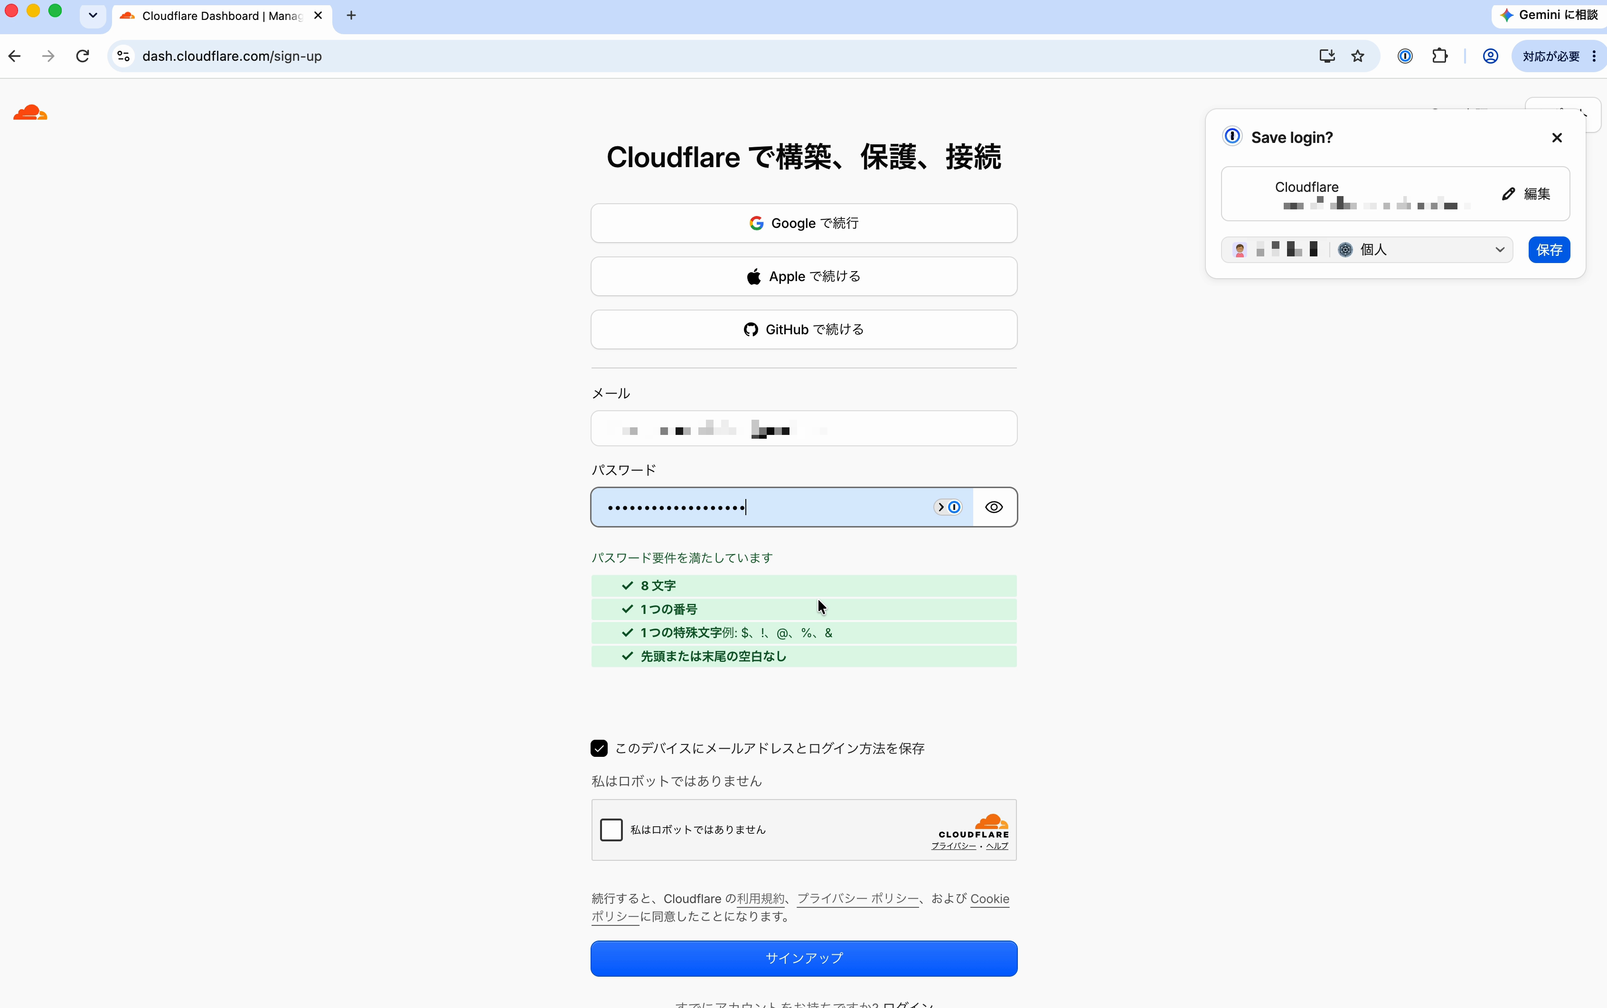This screenshot has width=1607, height=1008.
Task: Uncheck save email and login method checkbox
Action: [599, 749]
